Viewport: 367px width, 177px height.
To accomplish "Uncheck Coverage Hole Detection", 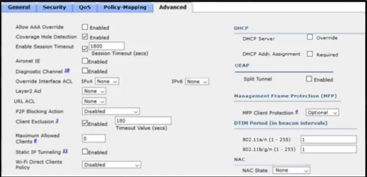I will point(85,37).
